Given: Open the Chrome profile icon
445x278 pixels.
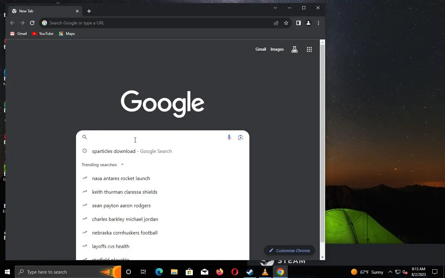Looking at the screenshot, I should pos(308,23).
